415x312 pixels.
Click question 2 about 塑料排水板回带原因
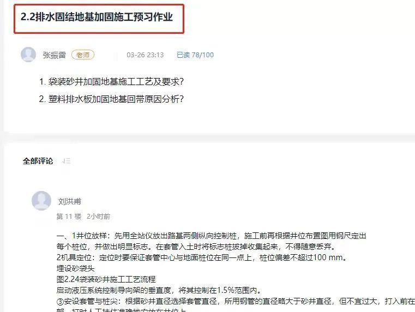111,99
